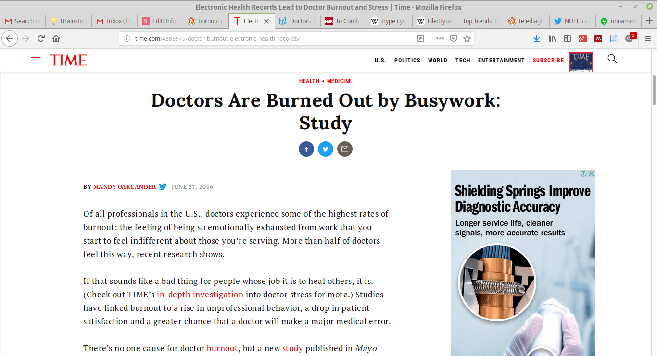Open the downloads panel
Viewport: 657px width, 356px height.
point(537,38)
